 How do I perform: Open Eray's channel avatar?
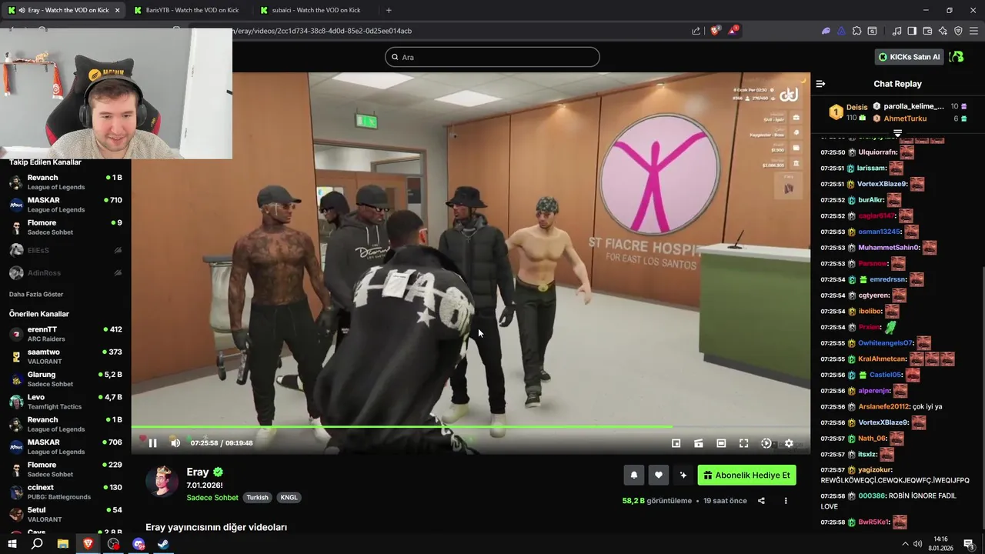pos(162,481)
